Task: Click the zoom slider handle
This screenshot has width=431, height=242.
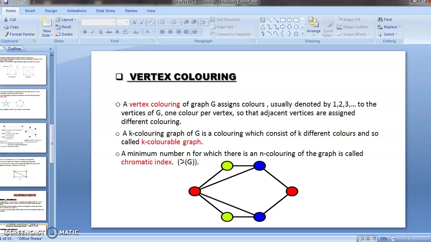Action: click(x=408, y=239)
